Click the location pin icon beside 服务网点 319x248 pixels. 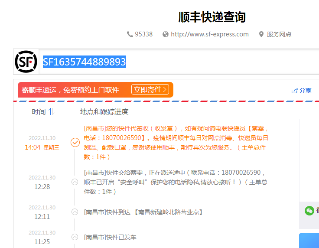pyautogui.click(x=261, y=34)
